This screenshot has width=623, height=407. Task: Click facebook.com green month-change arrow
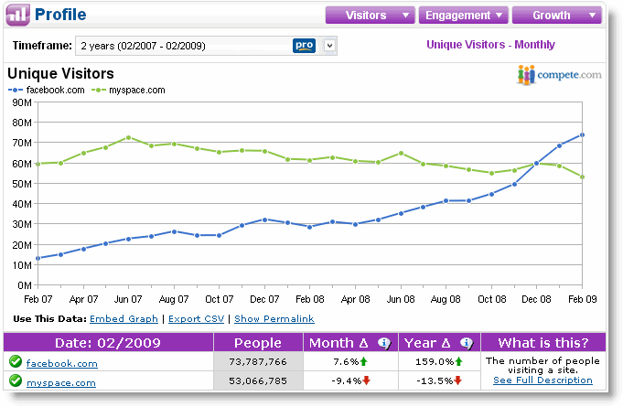[x=363, y=361]
